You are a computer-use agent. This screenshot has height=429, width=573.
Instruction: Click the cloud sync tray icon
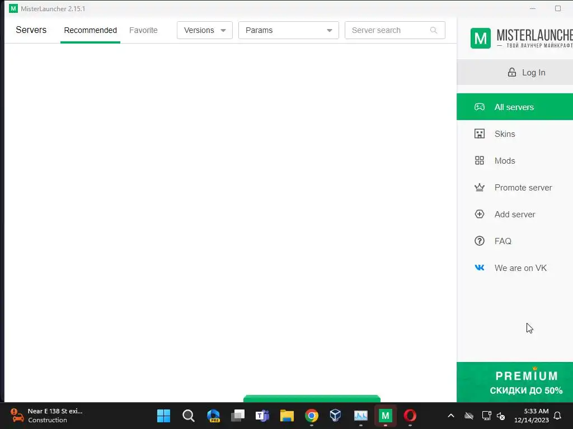[x=469, y=416]
